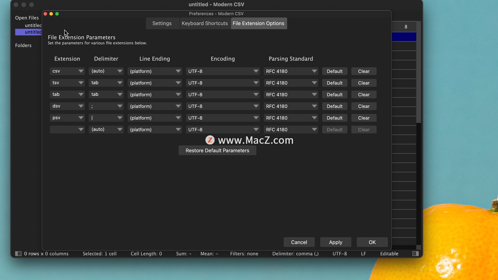Select the highlighted untitled file in sidebar

click(x=28, y=32)
